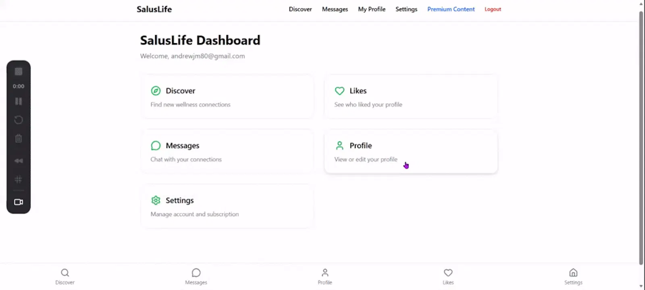
Task: Tap the Messages bubble icon in bottom bar
Action: (196, 273)
